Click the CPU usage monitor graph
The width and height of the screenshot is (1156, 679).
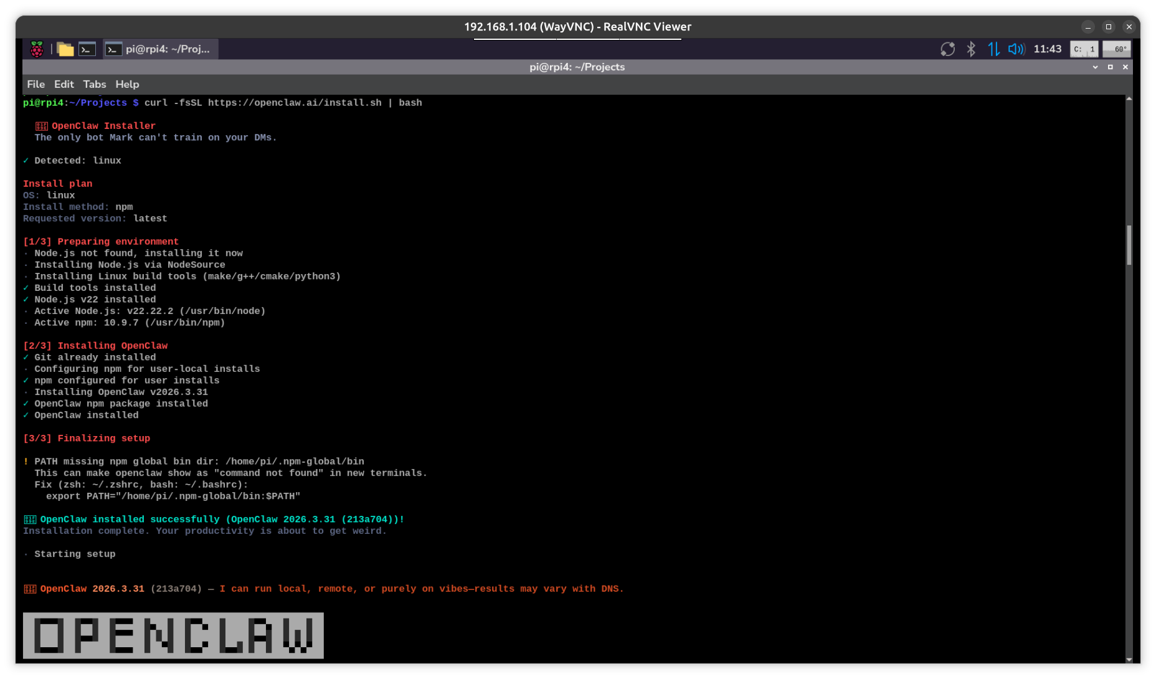[1084, 49]
